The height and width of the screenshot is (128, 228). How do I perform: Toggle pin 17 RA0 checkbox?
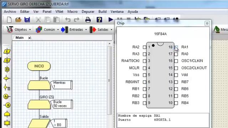176,54
